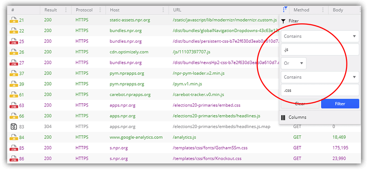Viewport: 369px width, 171px height.
Task: Open the Host column options menu
Action: point(163,10)
